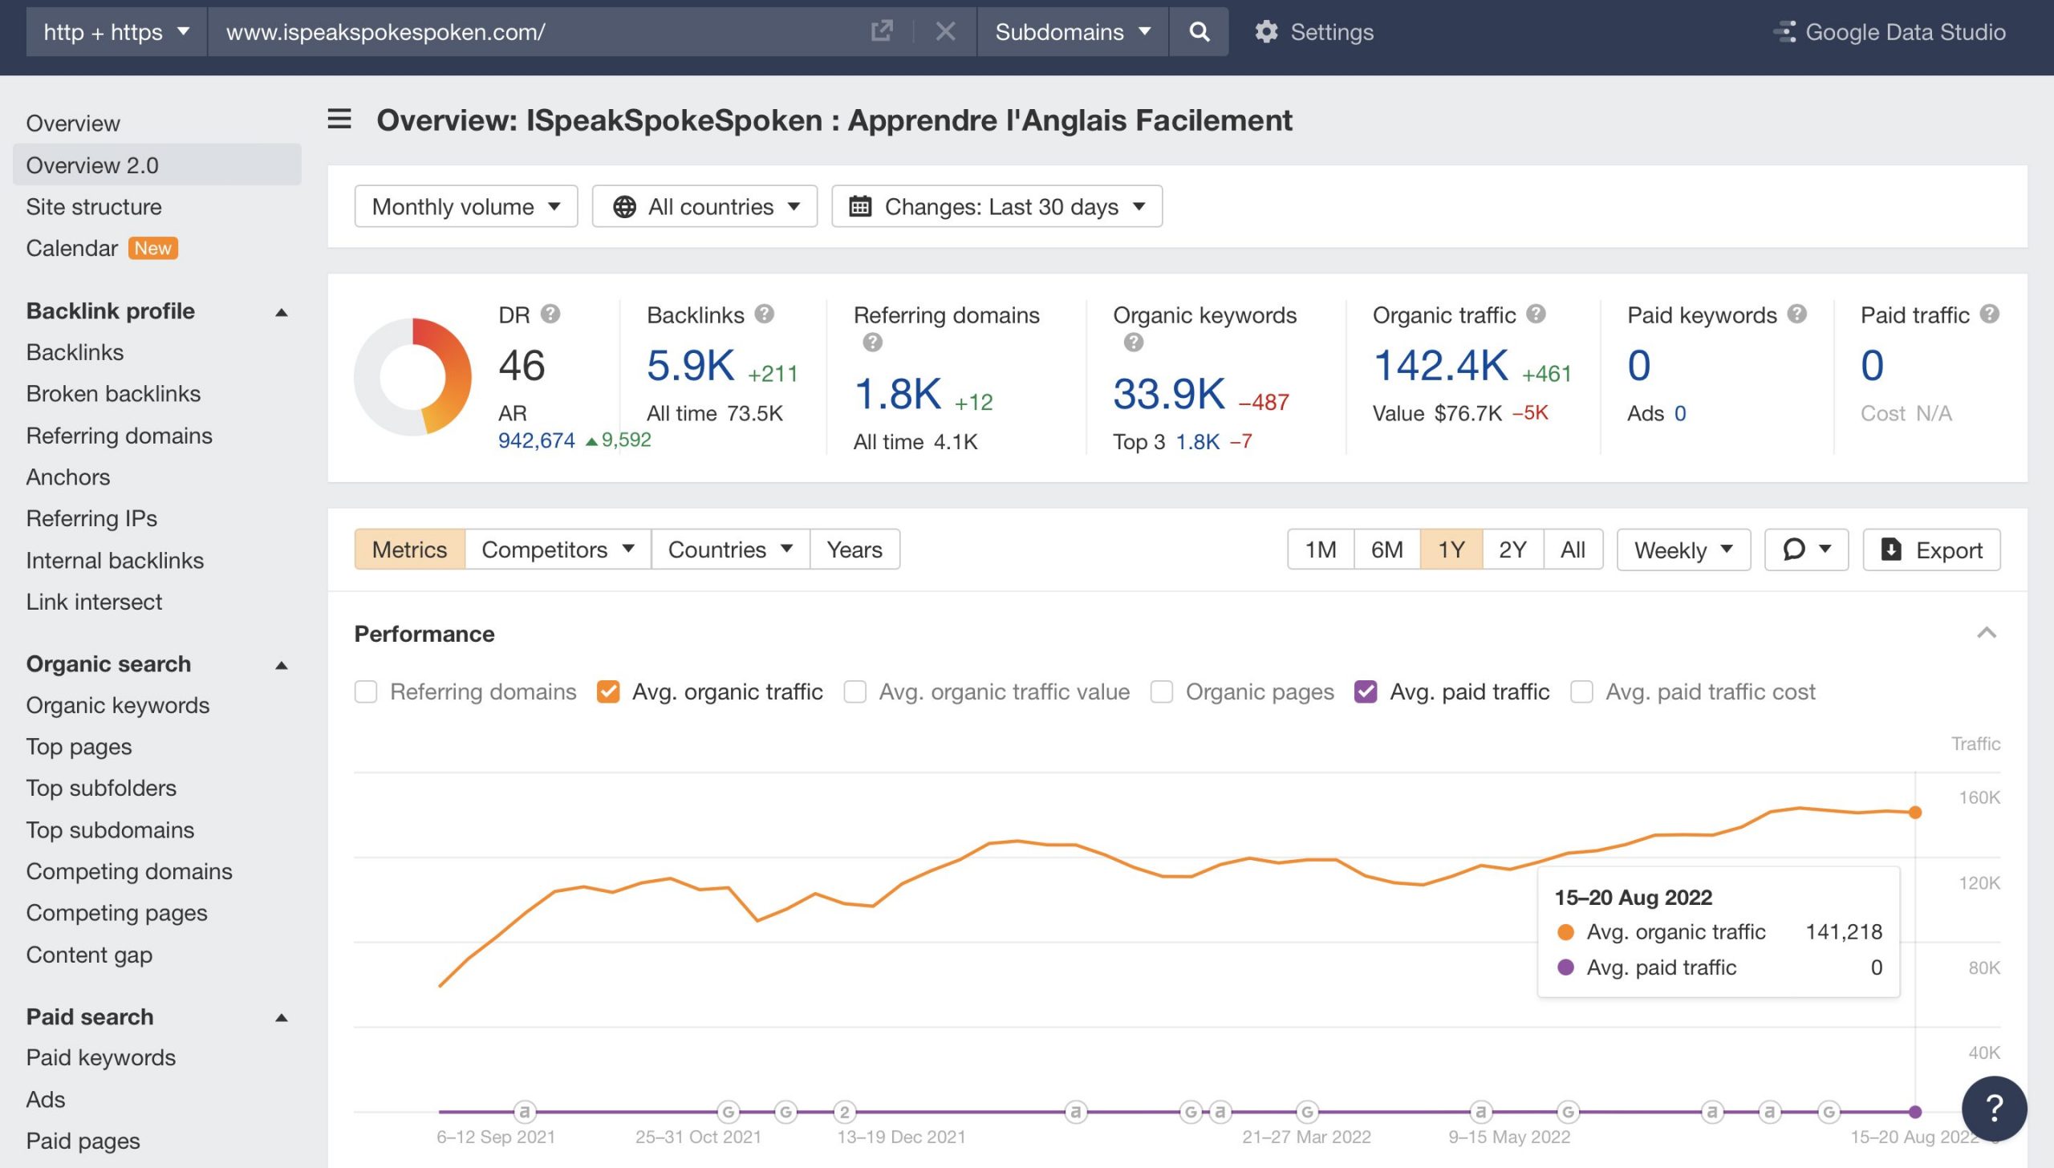
Task: Open Content gap report
Action: [89, 955]
